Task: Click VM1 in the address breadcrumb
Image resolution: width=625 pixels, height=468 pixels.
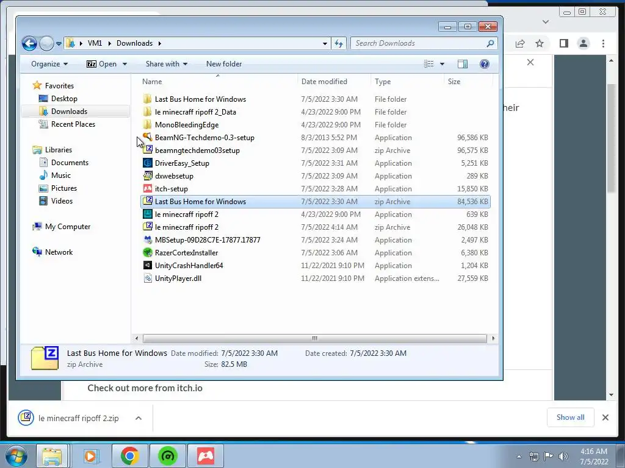Action: (x=95, y=43)
